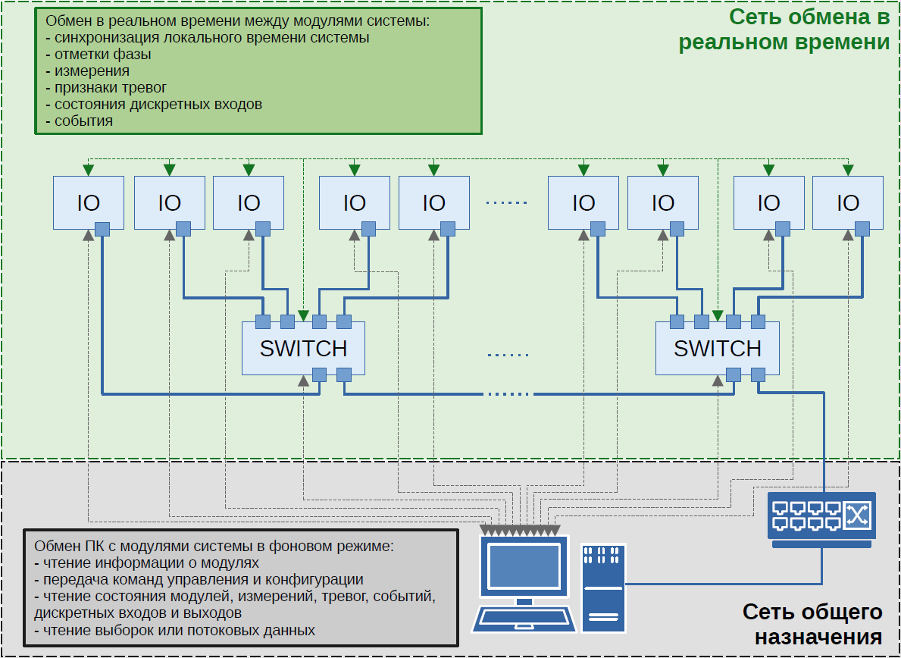
Task: Click the ellipsis dots between IO modules
Action: (x=505, y=203)
